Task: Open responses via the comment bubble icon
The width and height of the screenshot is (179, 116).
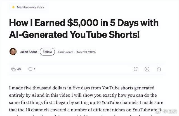Action: coord(30,69)
